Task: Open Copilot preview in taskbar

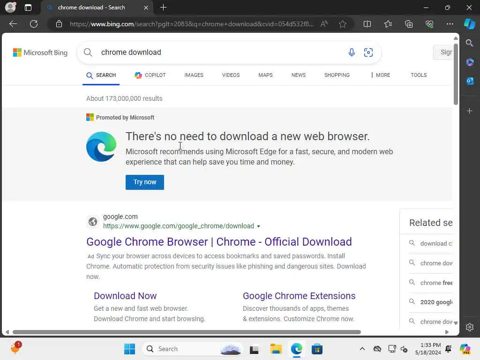Action: click(x=465, y=349)
